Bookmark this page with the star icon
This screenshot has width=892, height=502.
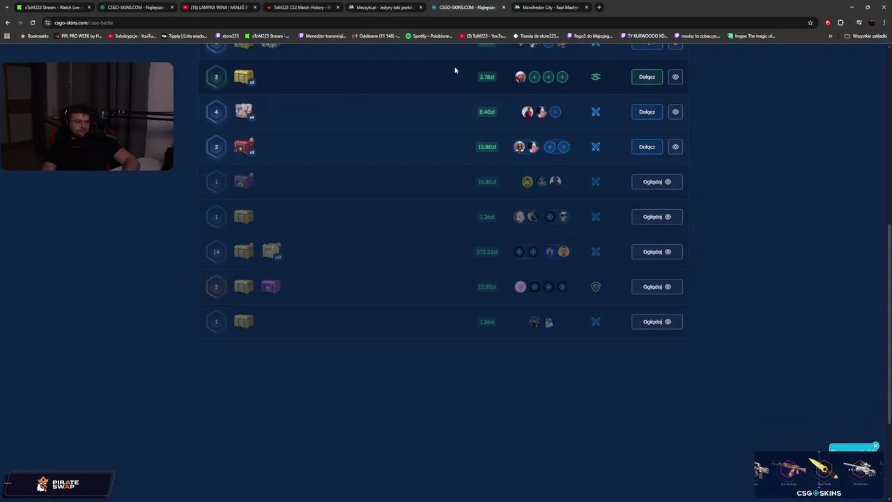point(810,22)
